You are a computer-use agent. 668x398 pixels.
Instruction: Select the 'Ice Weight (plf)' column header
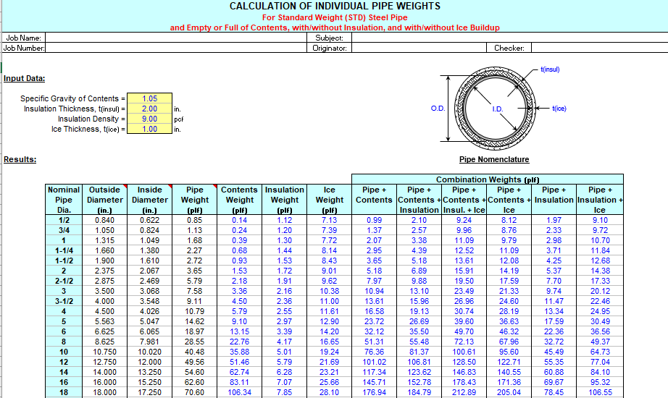coord(330,200)
